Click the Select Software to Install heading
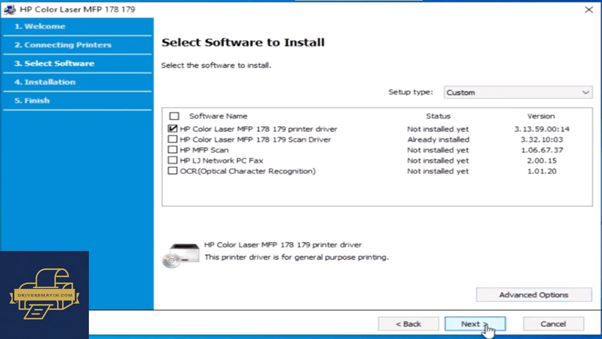Viewport: 602px width, 339px height. [243, 42]
